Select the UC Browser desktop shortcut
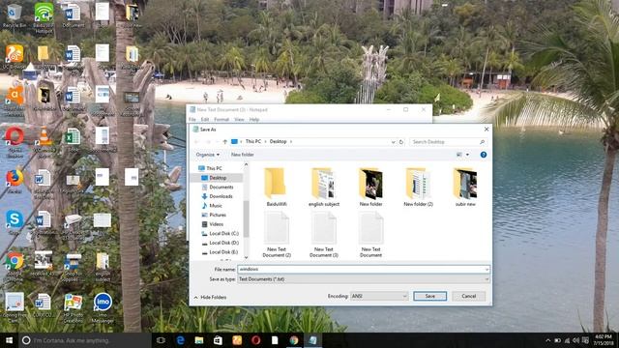Screen dimensions: 619x348 15,57
